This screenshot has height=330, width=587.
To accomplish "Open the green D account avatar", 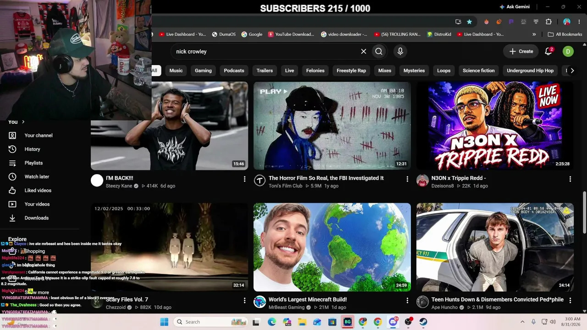I will point(568,51).
